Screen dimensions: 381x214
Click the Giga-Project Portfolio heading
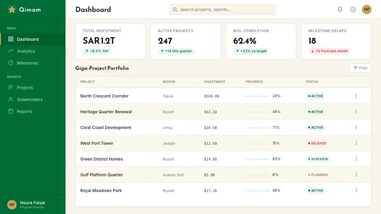click(102, 68)
